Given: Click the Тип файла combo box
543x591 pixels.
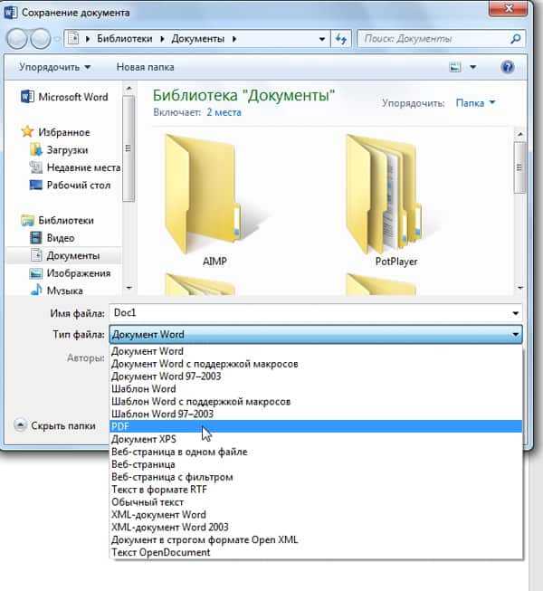Looking at the screenshot, I should [x=316, y=334].
